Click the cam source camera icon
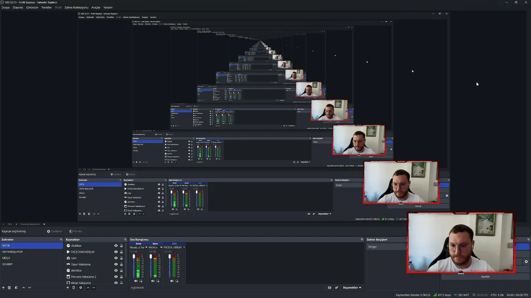The image size is (531, 298). (68, 258)
